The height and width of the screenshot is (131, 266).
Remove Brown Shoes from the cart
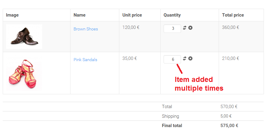click(190, 28)
